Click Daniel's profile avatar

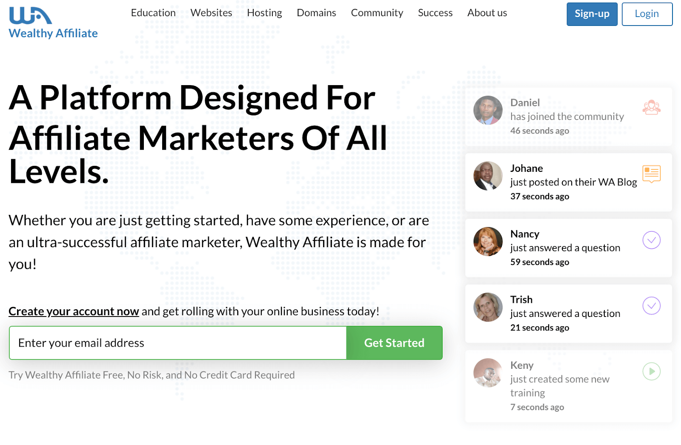coord(488,110)
